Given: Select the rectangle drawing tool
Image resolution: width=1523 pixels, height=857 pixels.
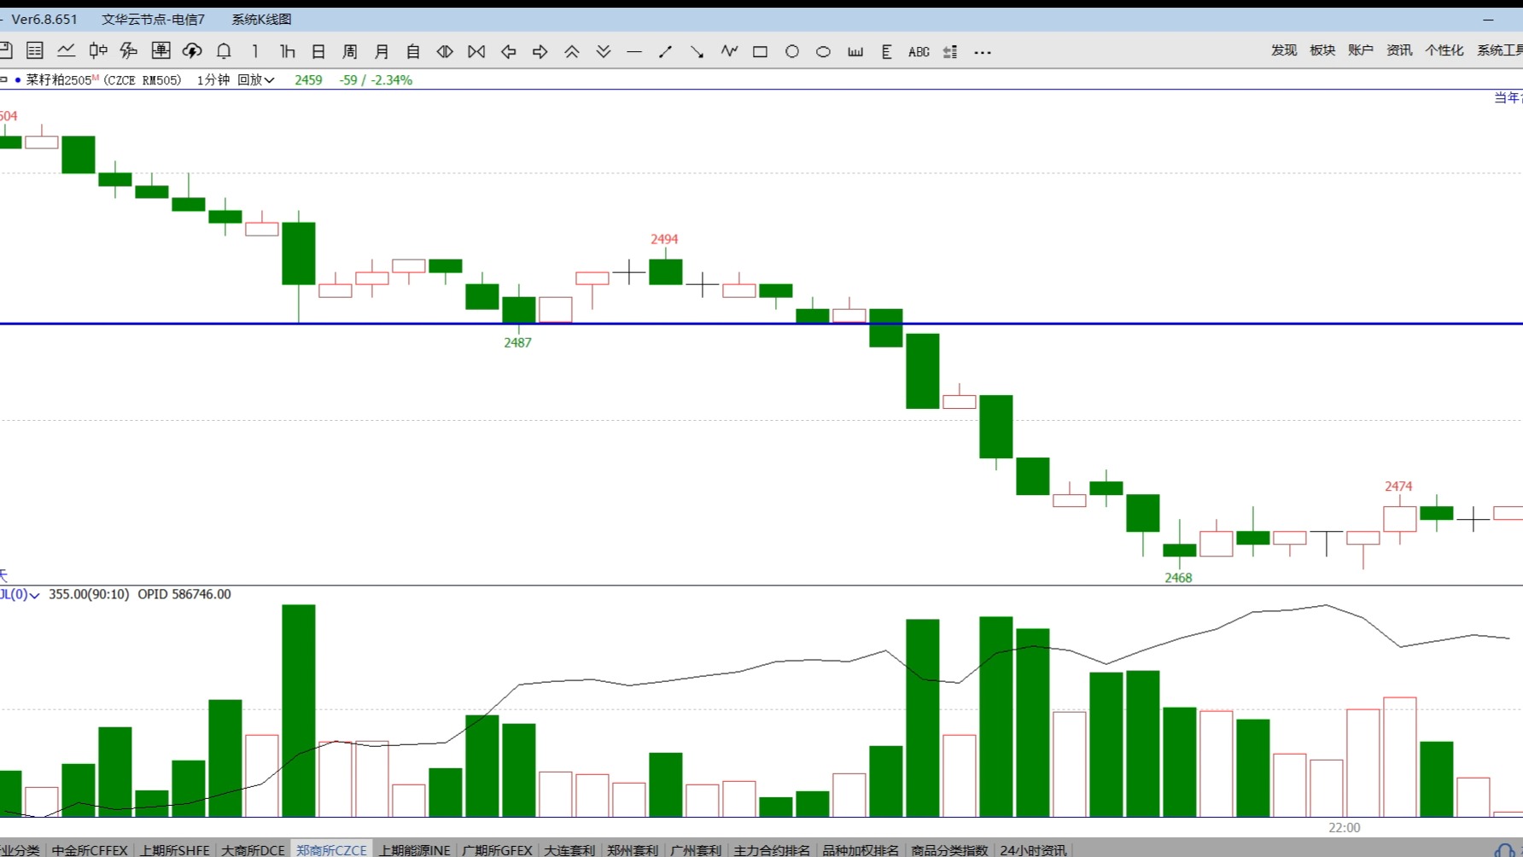Looking at the screenshot, I should pos(760,52).
